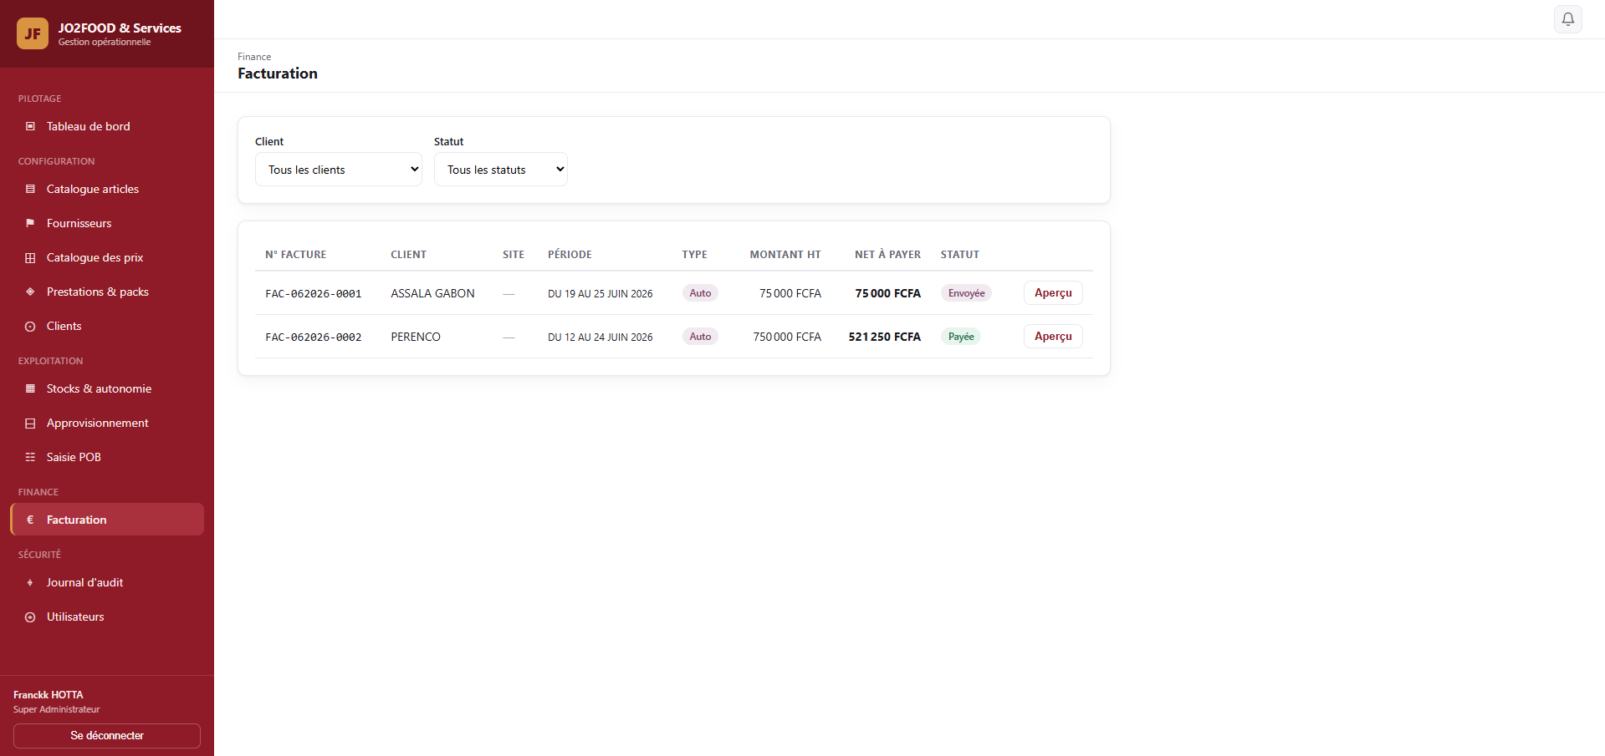The width and height of the screenshot is (1605, 756).
Task: Select Facturation in sidebar
Action: [107, 520]
